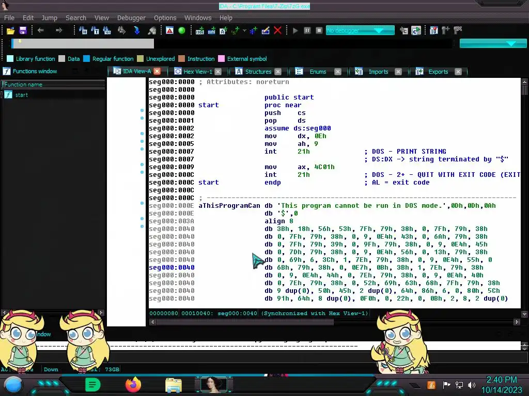Open the Options menu

165,18
